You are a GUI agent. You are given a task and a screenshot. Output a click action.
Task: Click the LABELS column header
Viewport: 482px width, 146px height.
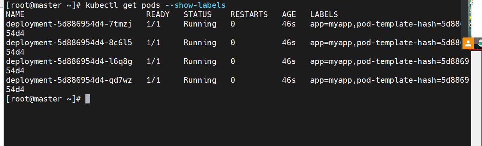point(324,14)
